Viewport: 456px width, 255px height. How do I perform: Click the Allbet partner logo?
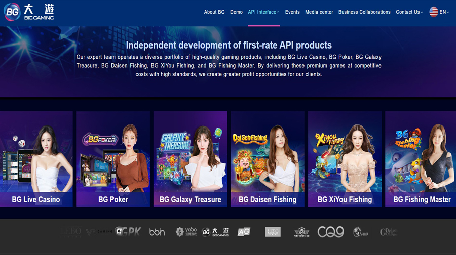pos(360,232)
